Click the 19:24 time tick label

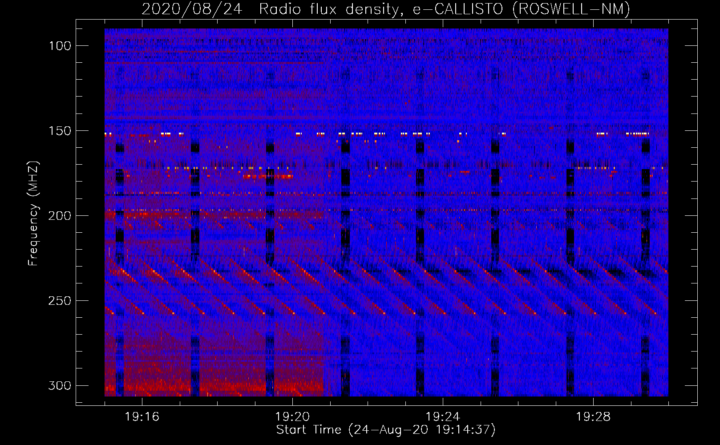tap(443, 417)
